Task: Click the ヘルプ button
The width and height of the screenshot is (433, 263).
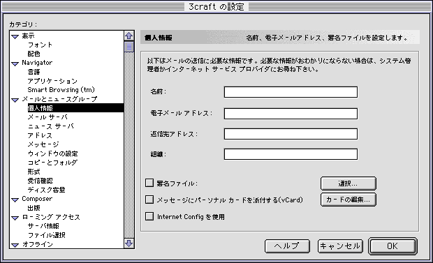Action: click(287, 246)
